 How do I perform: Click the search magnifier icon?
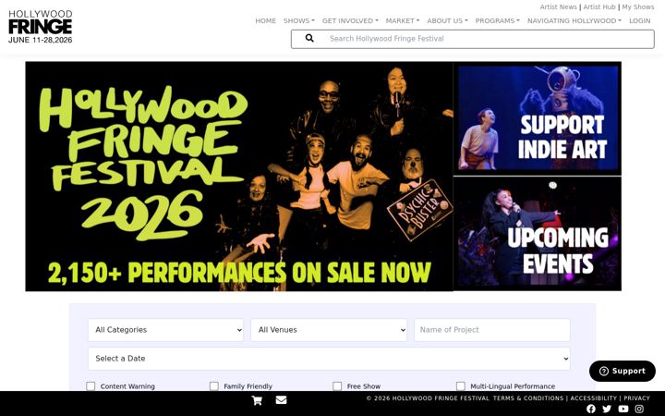309,39
